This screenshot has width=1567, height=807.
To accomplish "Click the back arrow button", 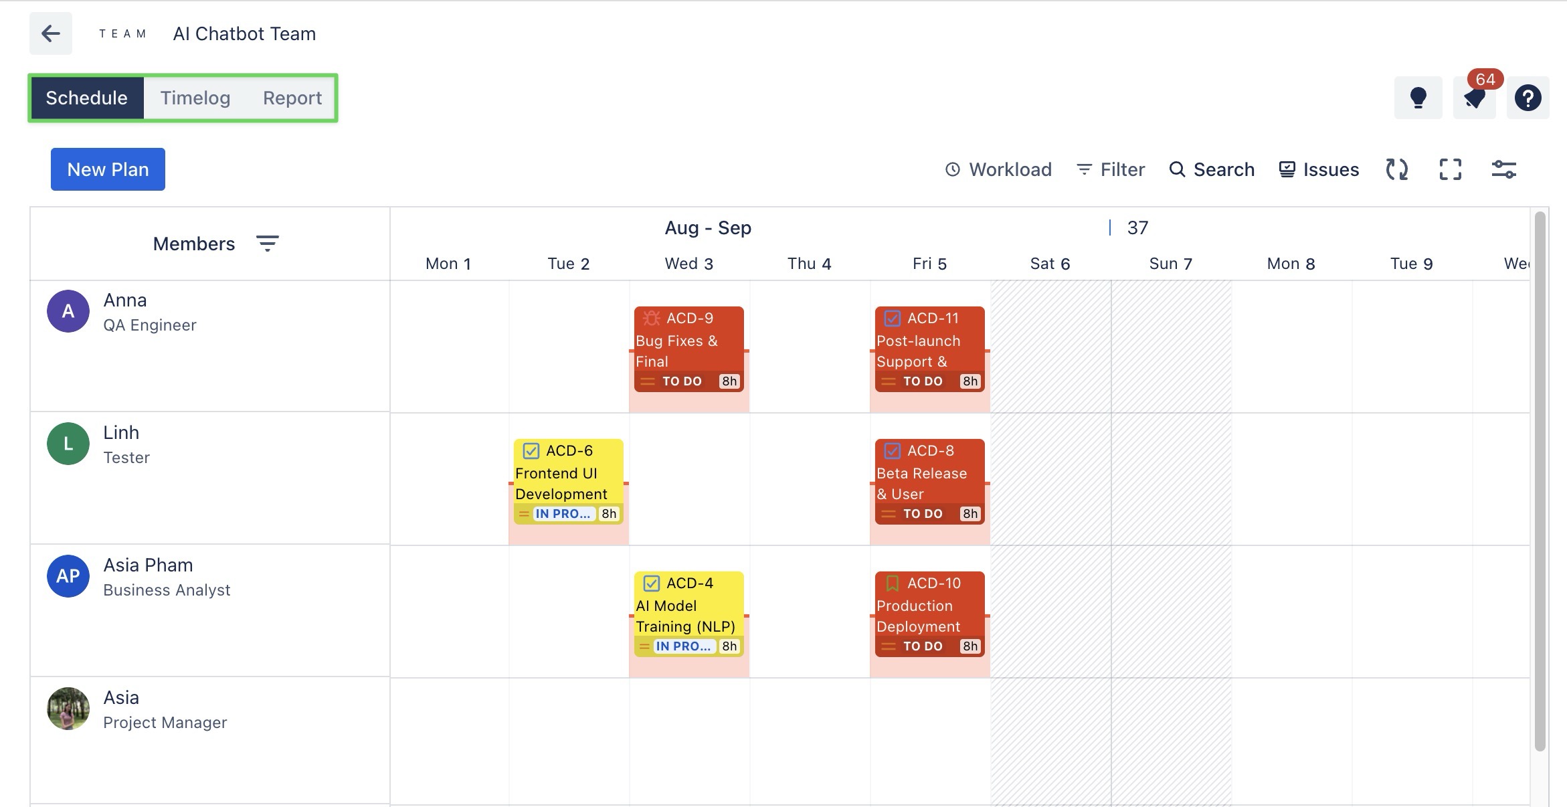I will 51,33.
